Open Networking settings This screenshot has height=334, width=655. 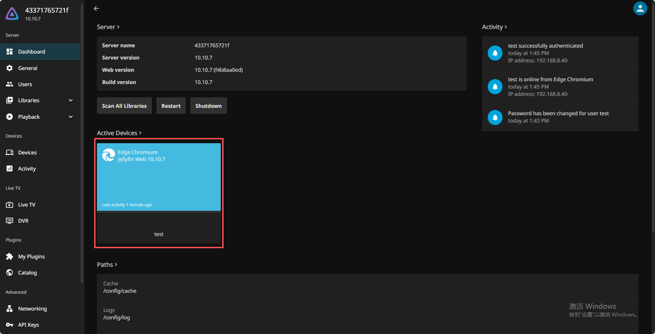(40, 308)
